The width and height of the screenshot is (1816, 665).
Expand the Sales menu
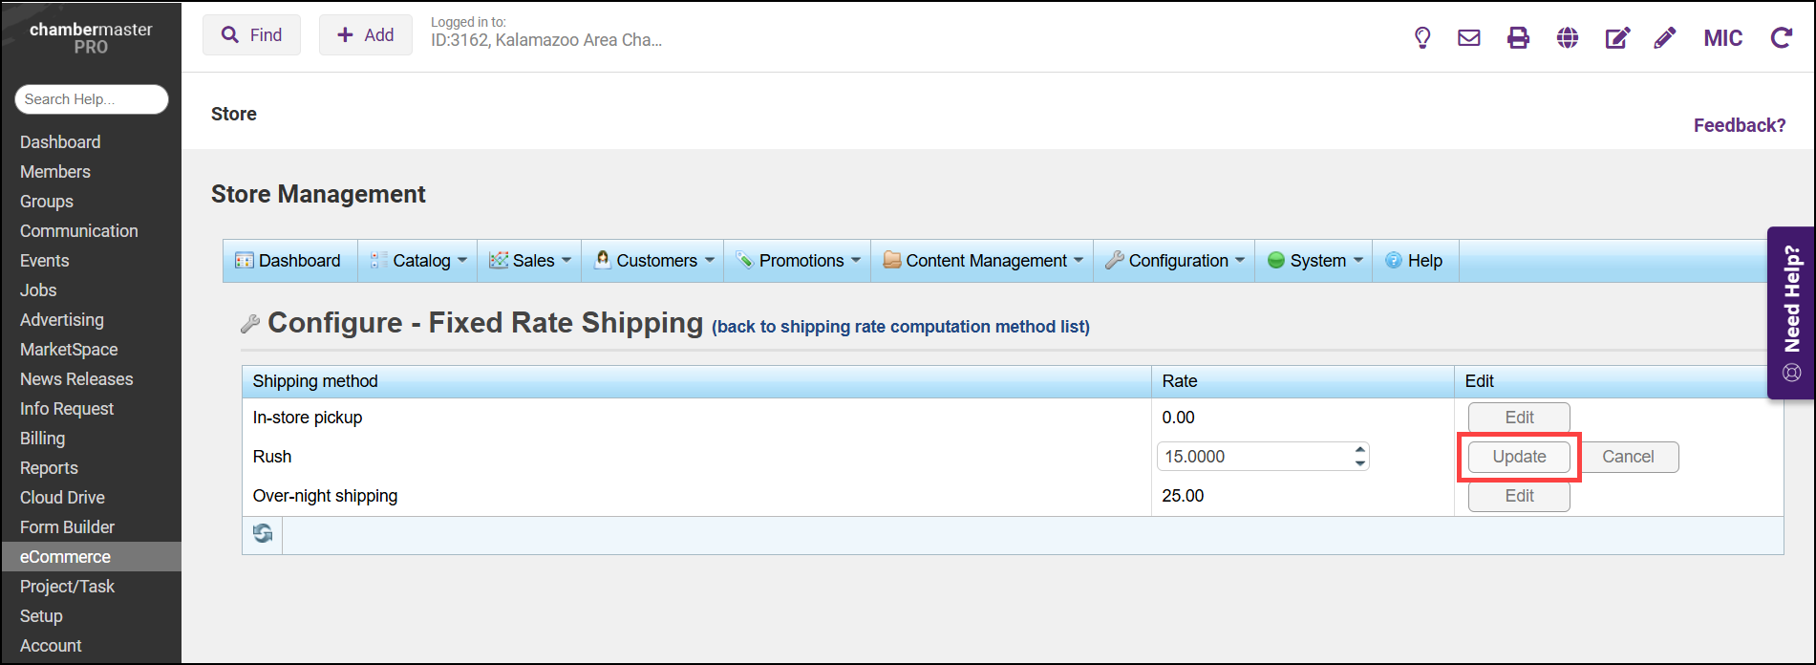tap(532, 261)
